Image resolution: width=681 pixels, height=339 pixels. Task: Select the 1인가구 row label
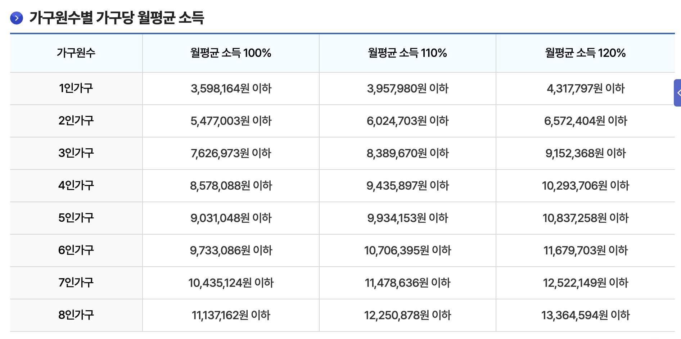click(x=76, y=89)
